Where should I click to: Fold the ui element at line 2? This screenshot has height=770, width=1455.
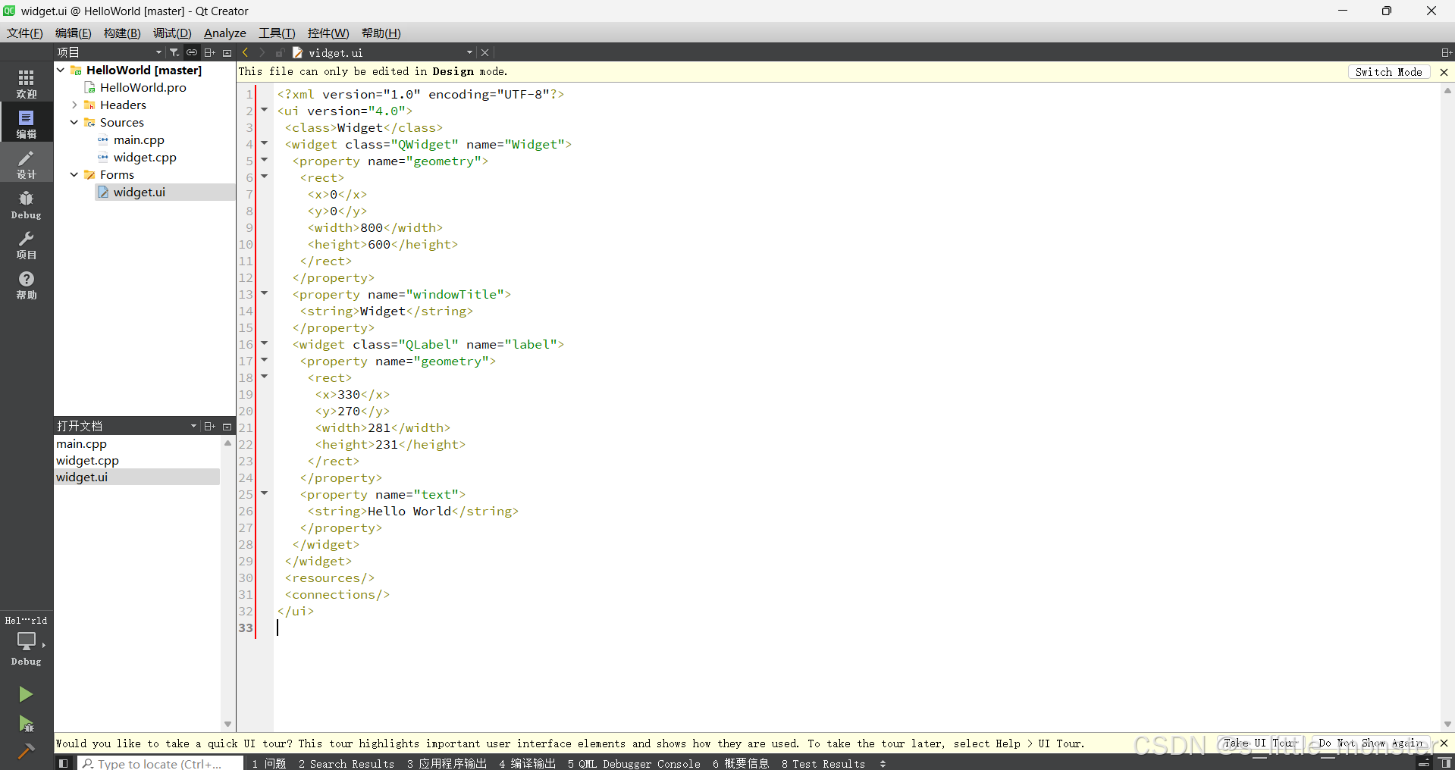[265, 110]
